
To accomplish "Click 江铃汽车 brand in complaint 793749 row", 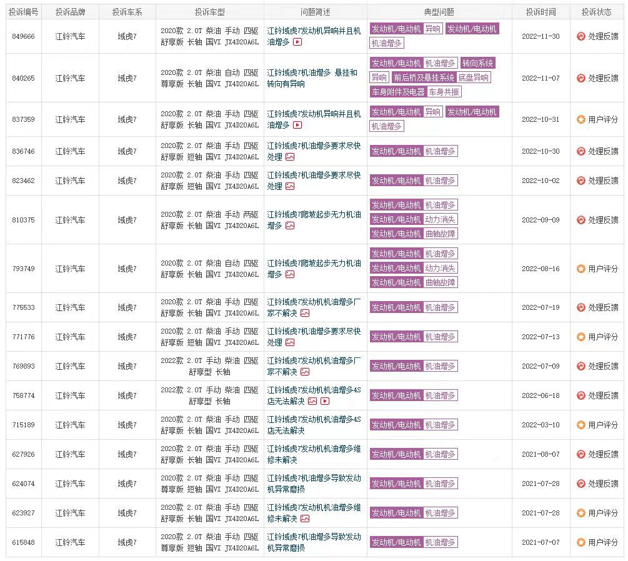I will pos(70,269).
